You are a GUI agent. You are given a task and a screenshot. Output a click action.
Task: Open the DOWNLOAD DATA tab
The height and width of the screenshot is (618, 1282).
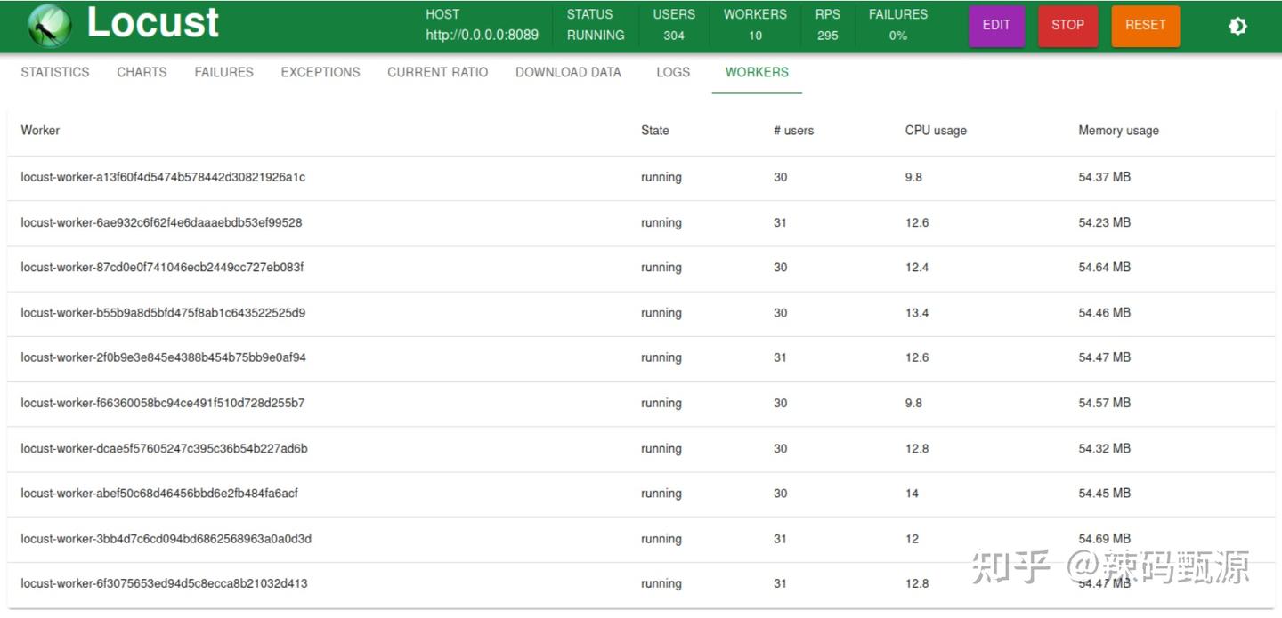tap(568, 72)
